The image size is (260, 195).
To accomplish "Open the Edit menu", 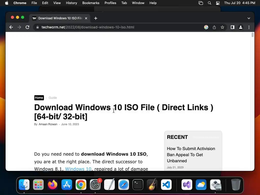I will tap(45, 3).
